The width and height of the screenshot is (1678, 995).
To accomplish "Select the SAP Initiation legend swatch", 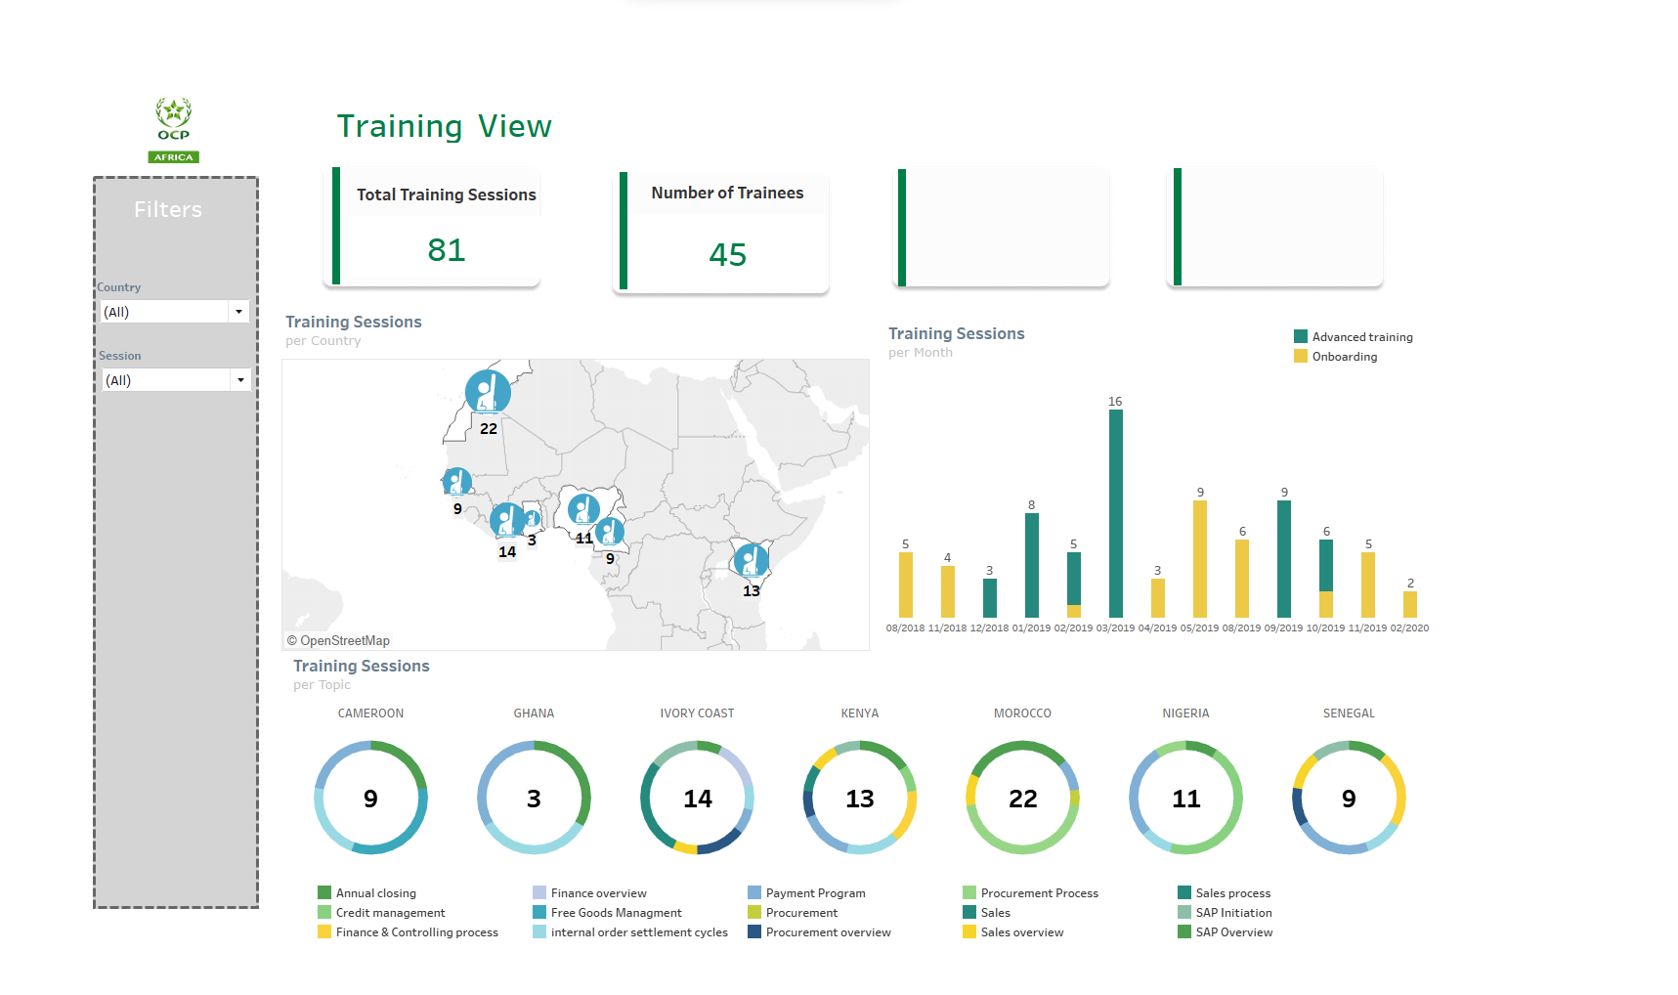I will [x=1184, y=912].
